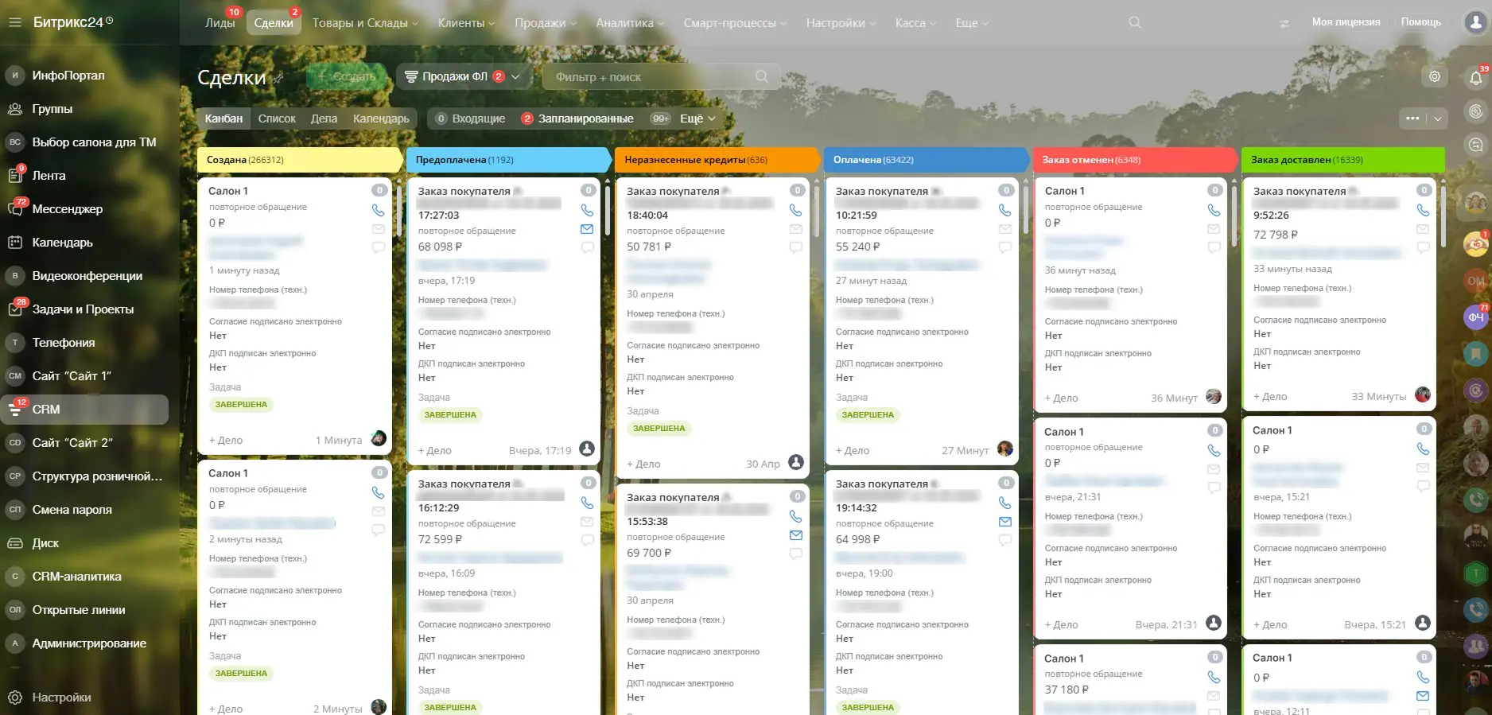Click the search magnifier inside the filter field
1492x715 pixels.
tap(762, 76)
